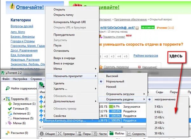Click the magnifier icon beside Найти содержимое
The height and width of the screenshot is (139, 191).
8,88
